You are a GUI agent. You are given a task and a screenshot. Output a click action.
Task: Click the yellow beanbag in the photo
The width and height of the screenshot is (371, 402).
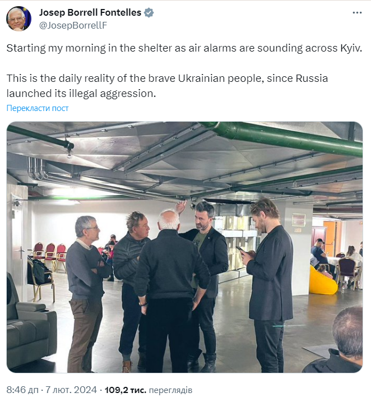point(323,281)
